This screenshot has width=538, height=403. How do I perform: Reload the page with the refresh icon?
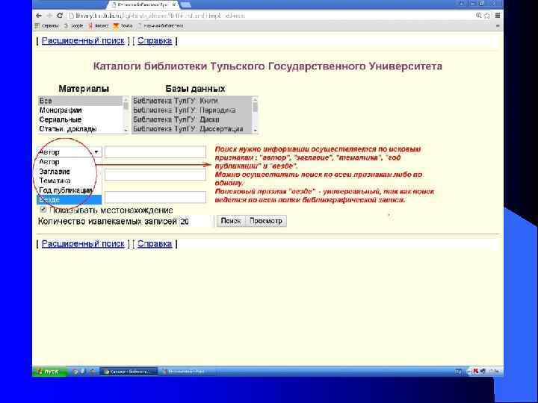(60, 16)
